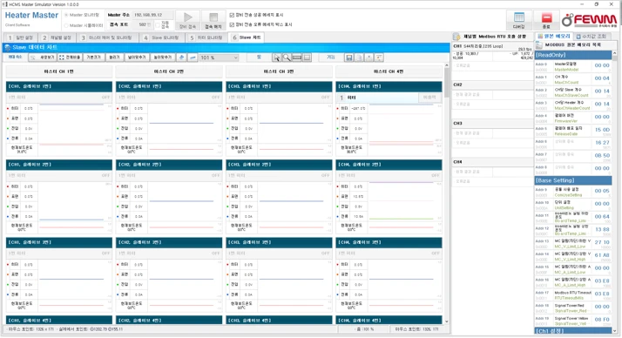Screen dimensions: 622x338
Task: Click the red exit icon
Action: pyautogui.click(x=546, y=17)
